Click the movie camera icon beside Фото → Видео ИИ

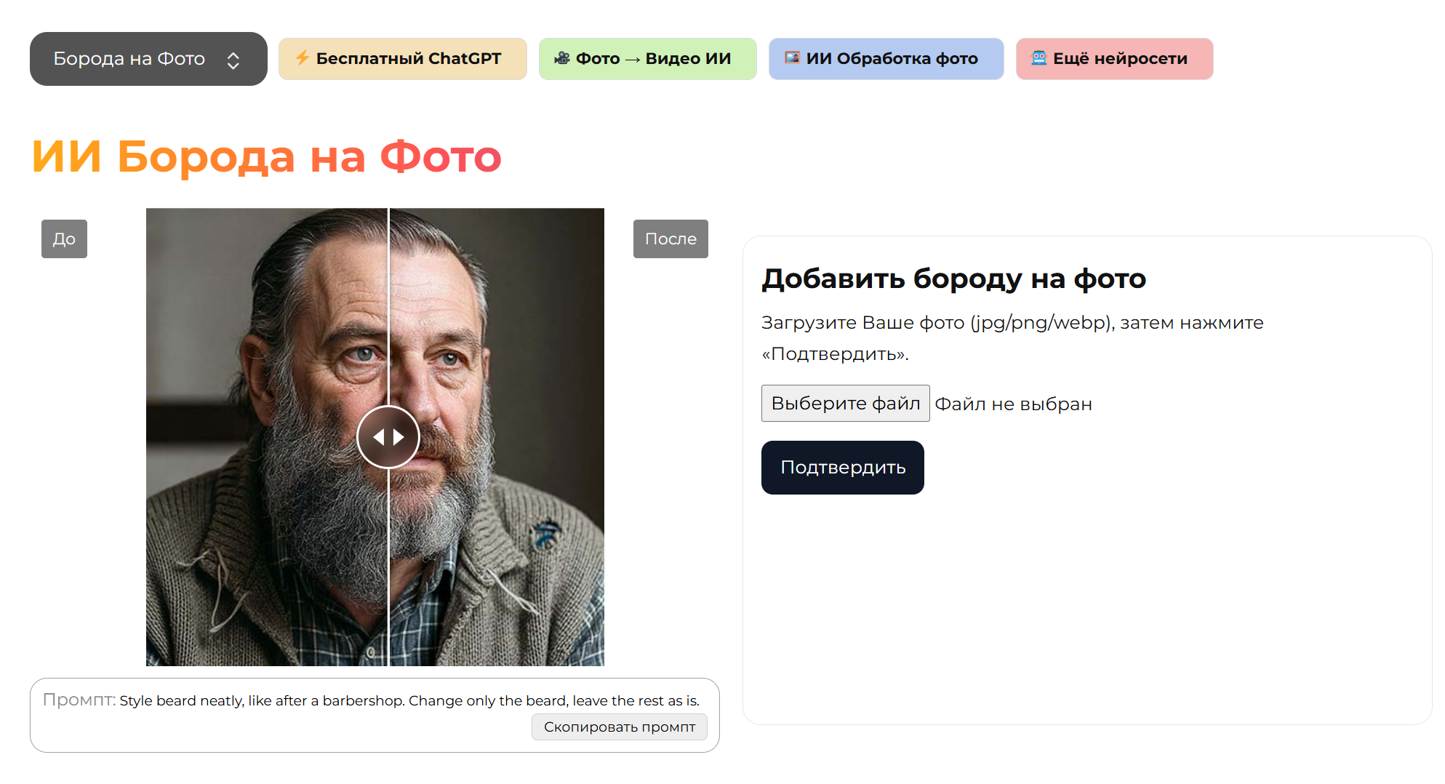pos(561,58)
